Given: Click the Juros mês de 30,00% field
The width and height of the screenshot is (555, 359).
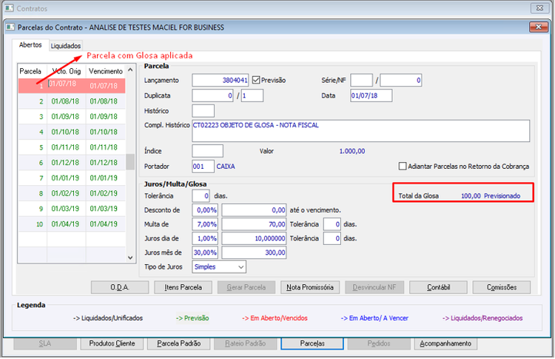Looking at the screenshot, I should [205, 253].
